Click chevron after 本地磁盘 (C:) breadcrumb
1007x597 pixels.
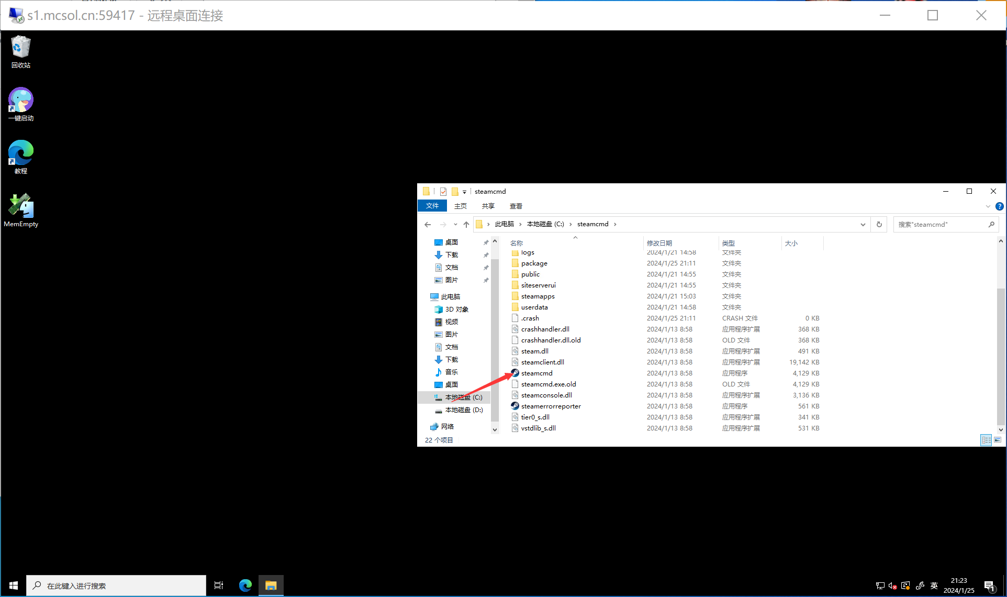(570, 224)
